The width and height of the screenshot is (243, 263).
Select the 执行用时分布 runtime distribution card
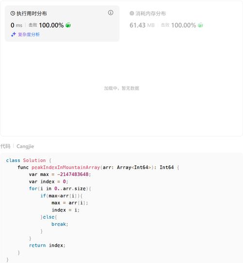click(x=62, y=23)
